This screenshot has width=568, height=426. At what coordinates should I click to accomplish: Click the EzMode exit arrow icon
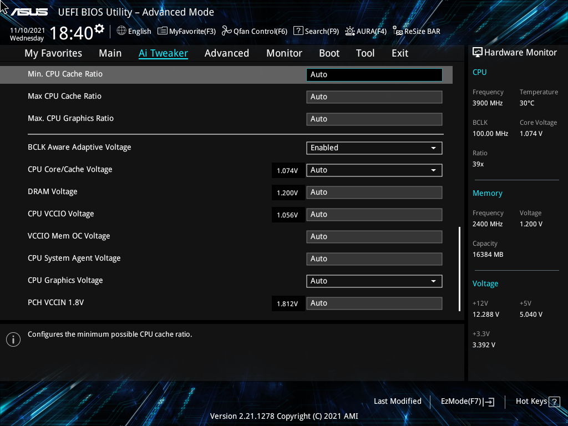pos(489,402)
